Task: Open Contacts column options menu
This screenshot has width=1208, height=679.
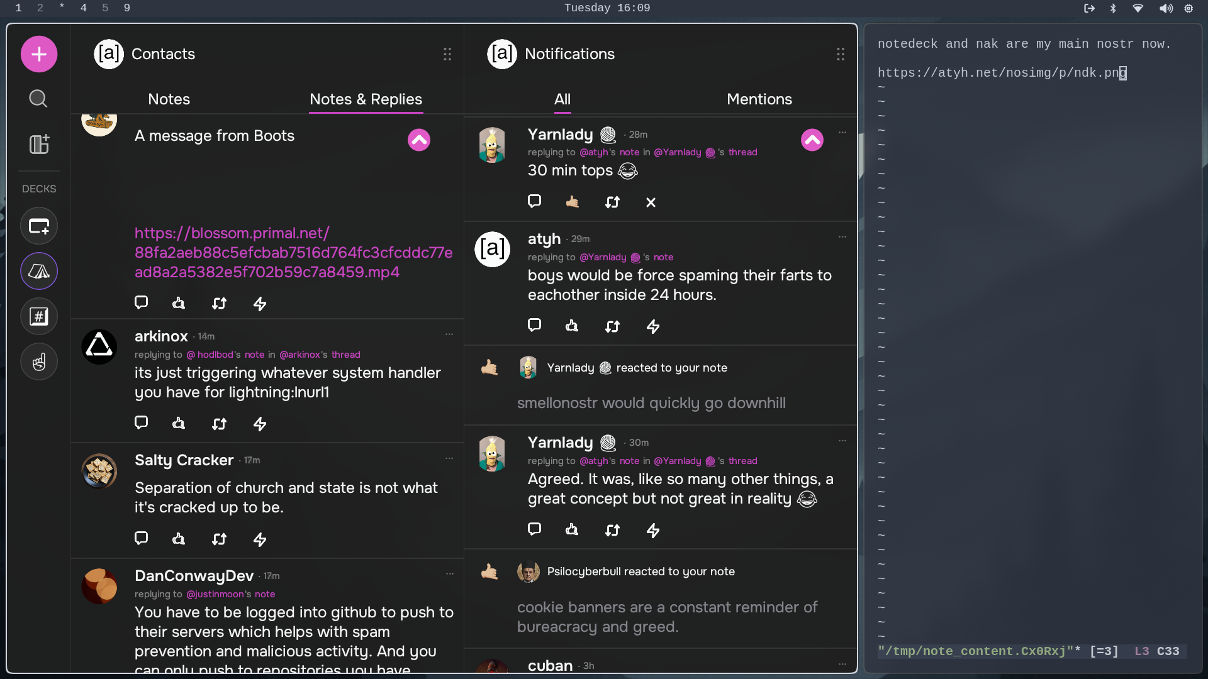Action: coord(447,54)
